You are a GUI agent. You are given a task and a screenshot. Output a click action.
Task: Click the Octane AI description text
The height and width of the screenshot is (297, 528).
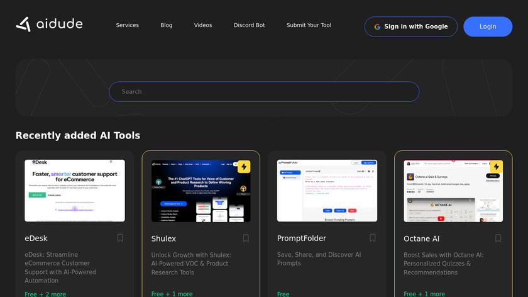pos(444,264)
